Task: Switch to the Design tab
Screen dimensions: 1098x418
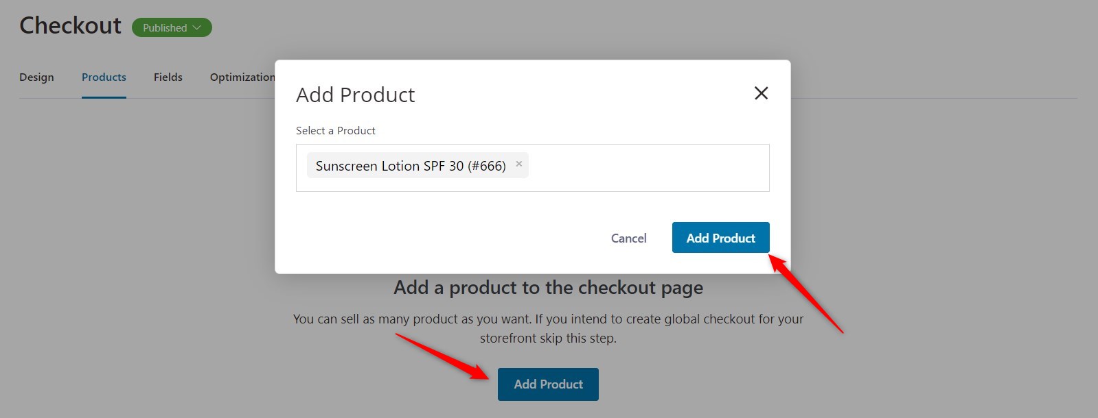Action: click(x=36, y=77)
